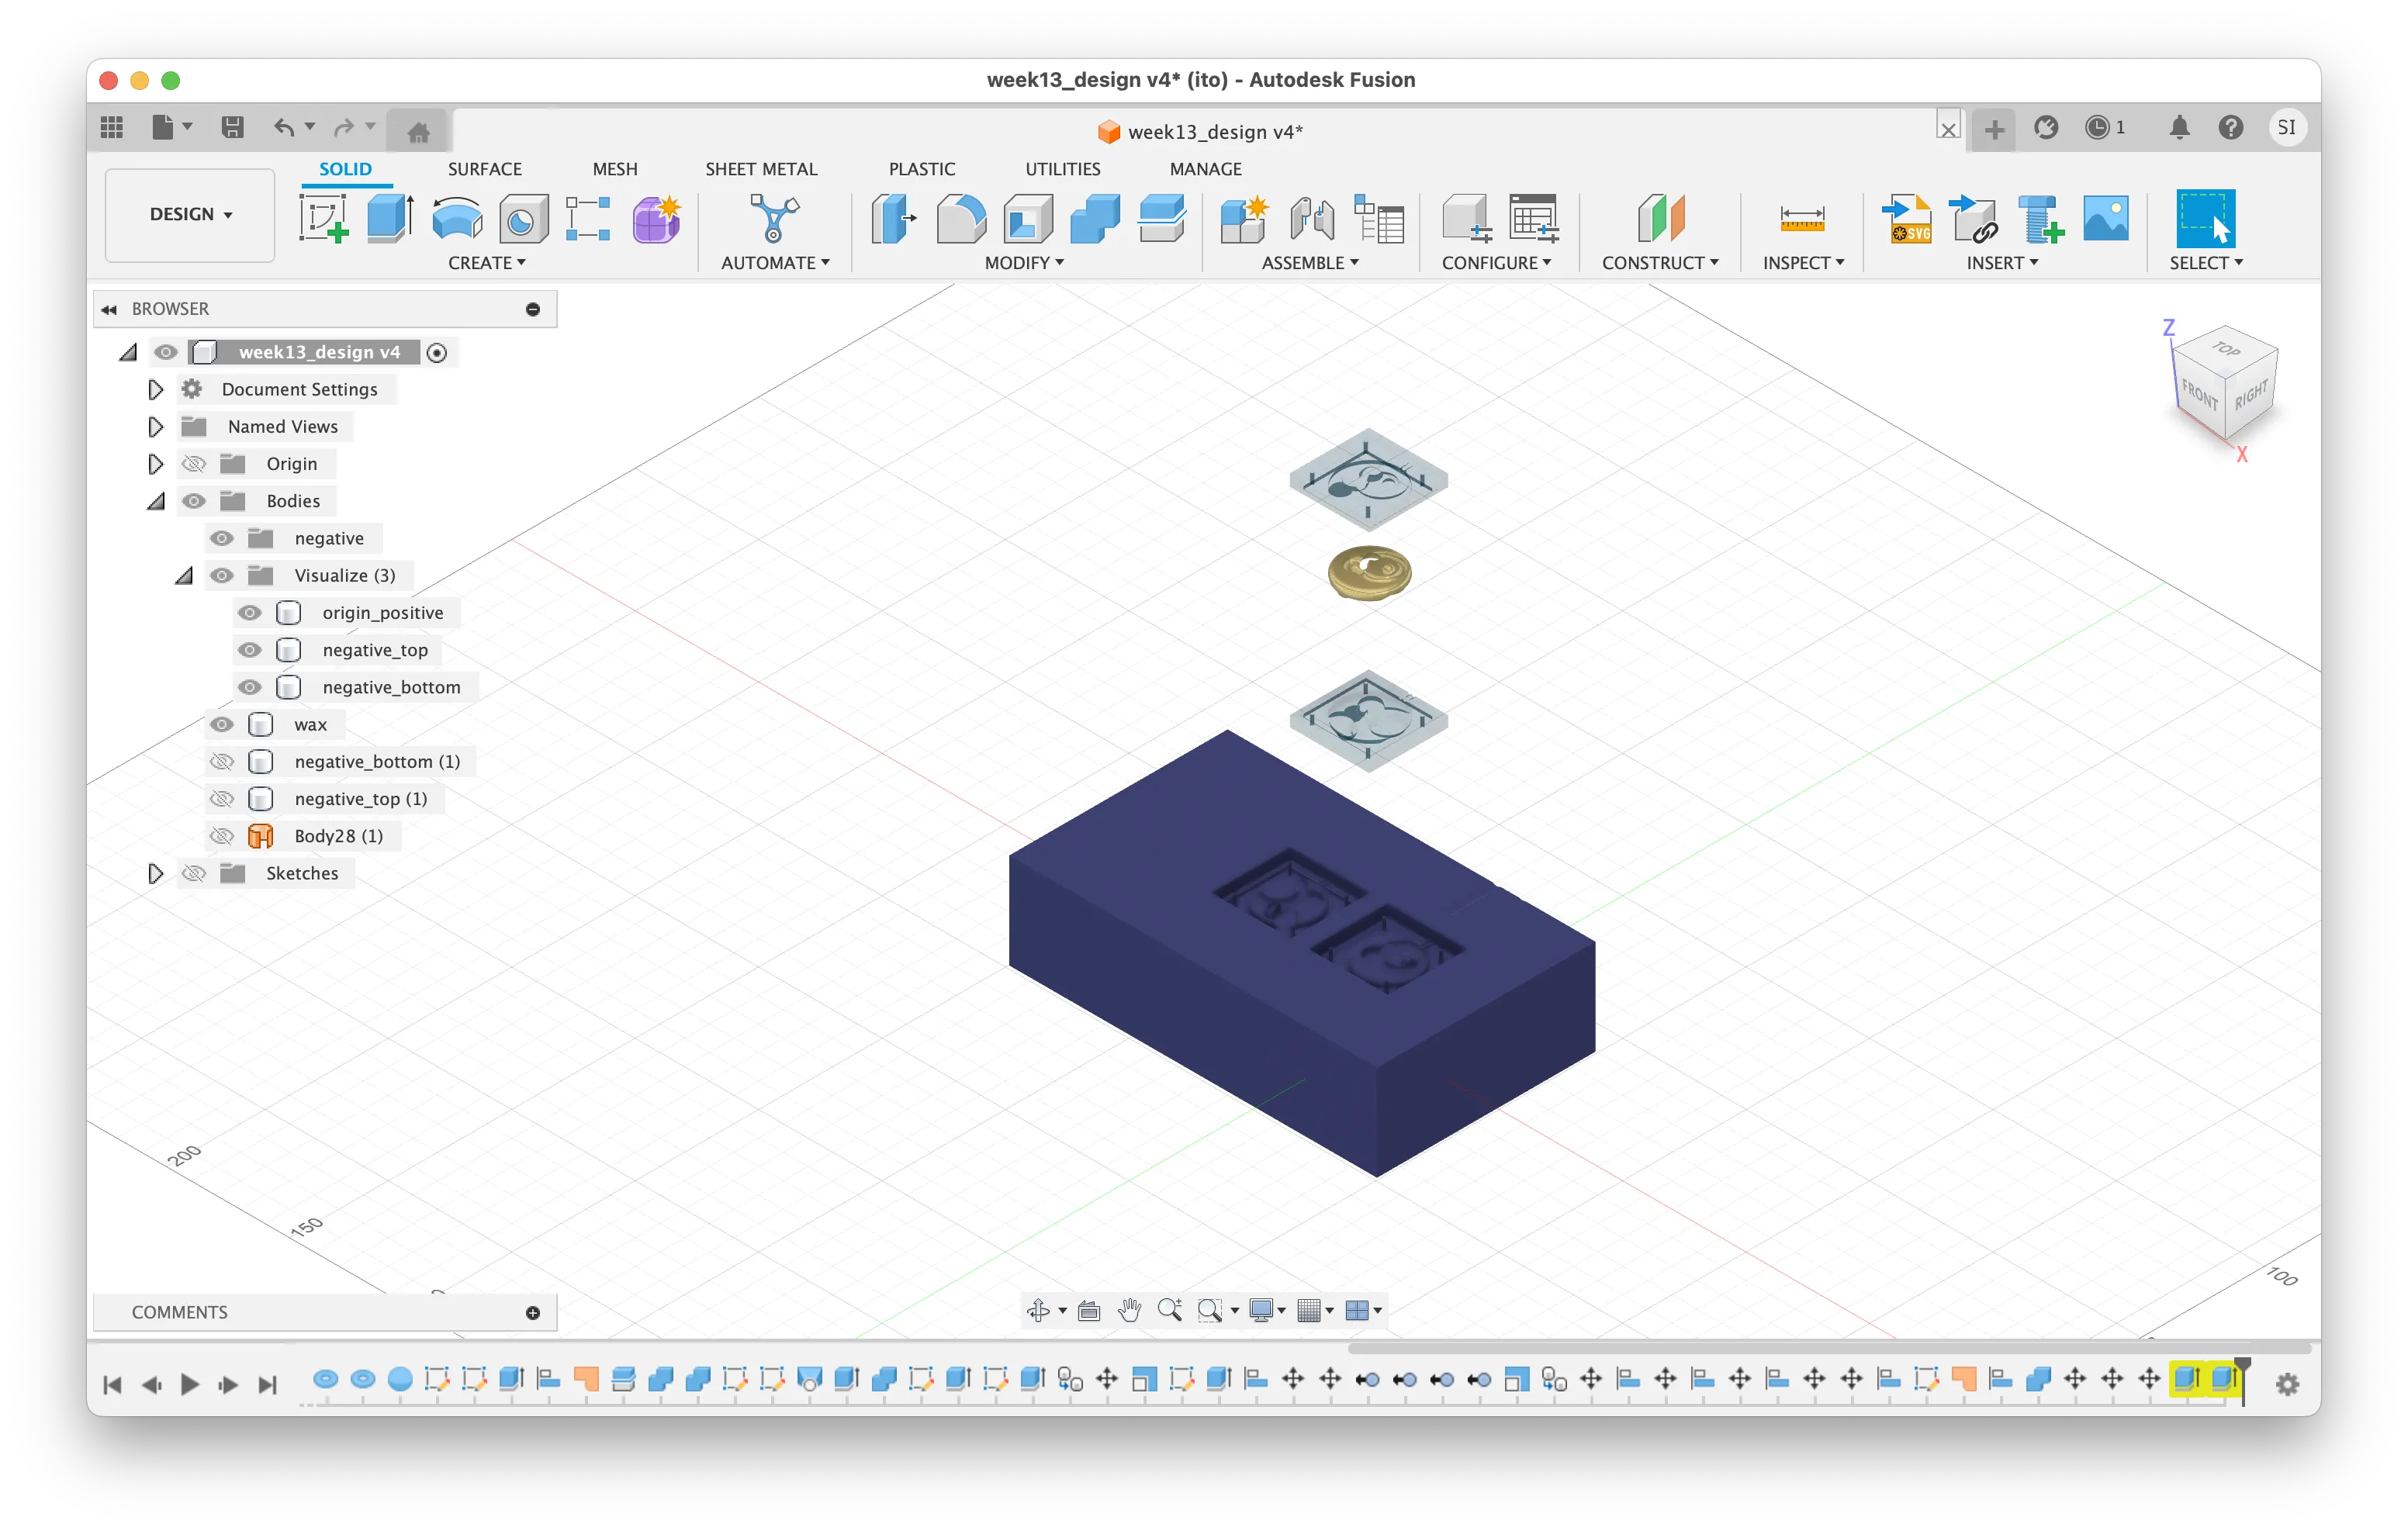Switch to the UTILITIES tab
Image resolution: width=2408 pixels, height=1531 pixels.
(1062, 169)
